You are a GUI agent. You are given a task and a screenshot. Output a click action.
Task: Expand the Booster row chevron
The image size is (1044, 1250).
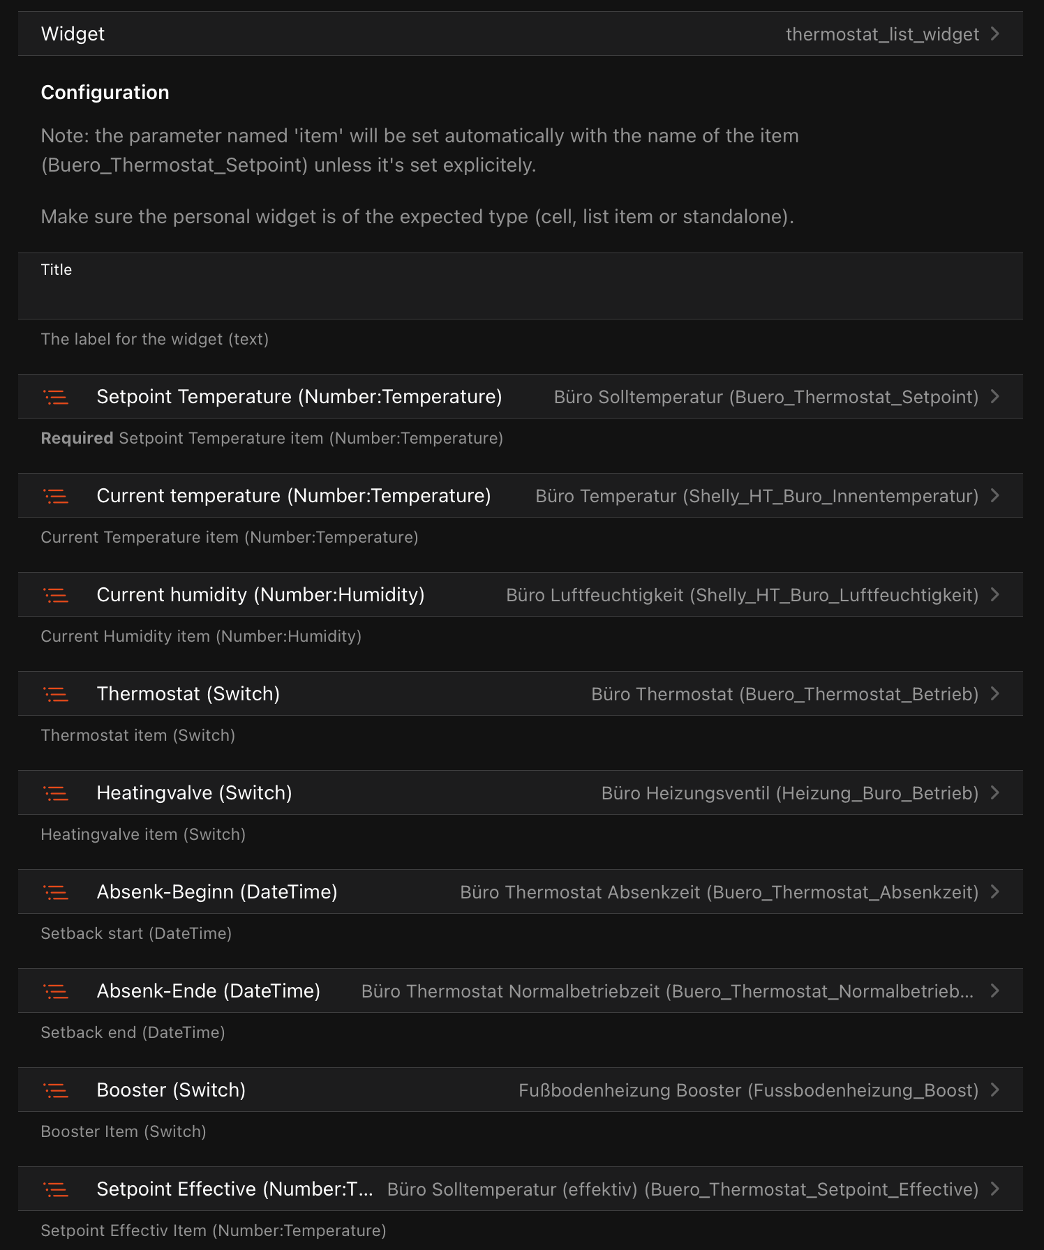coord(995,1090)
